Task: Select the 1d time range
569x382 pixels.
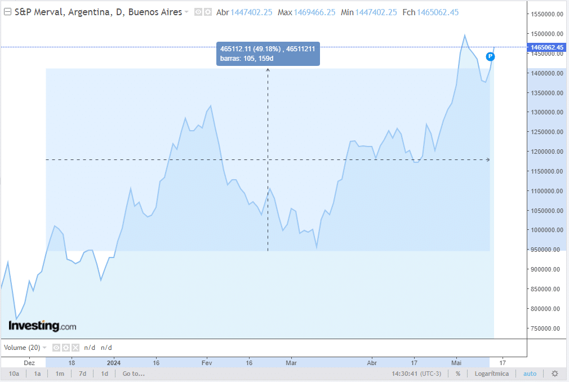Action: click(x=105, y=374)
